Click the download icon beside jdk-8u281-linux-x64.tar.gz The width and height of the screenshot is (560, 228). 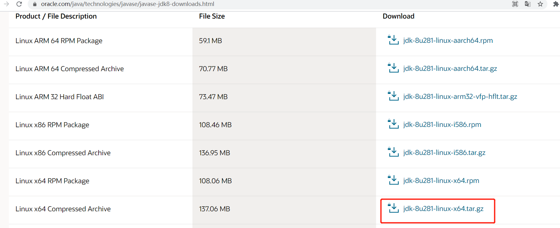click(393, 208)
